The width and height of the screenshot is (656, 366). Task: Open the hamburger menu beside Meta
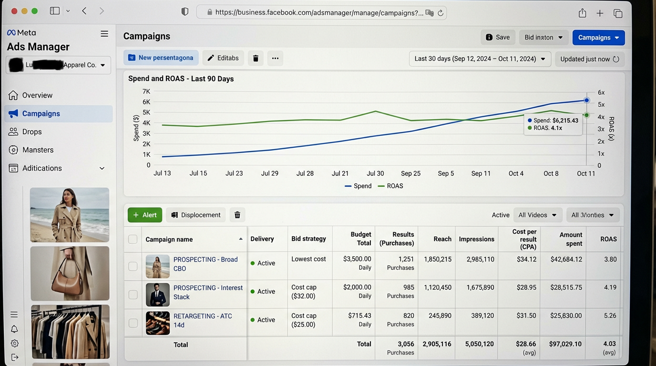104,33
